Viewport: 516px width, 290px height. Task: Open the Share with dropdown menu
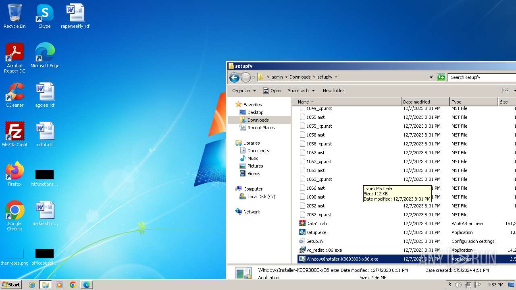301,91
